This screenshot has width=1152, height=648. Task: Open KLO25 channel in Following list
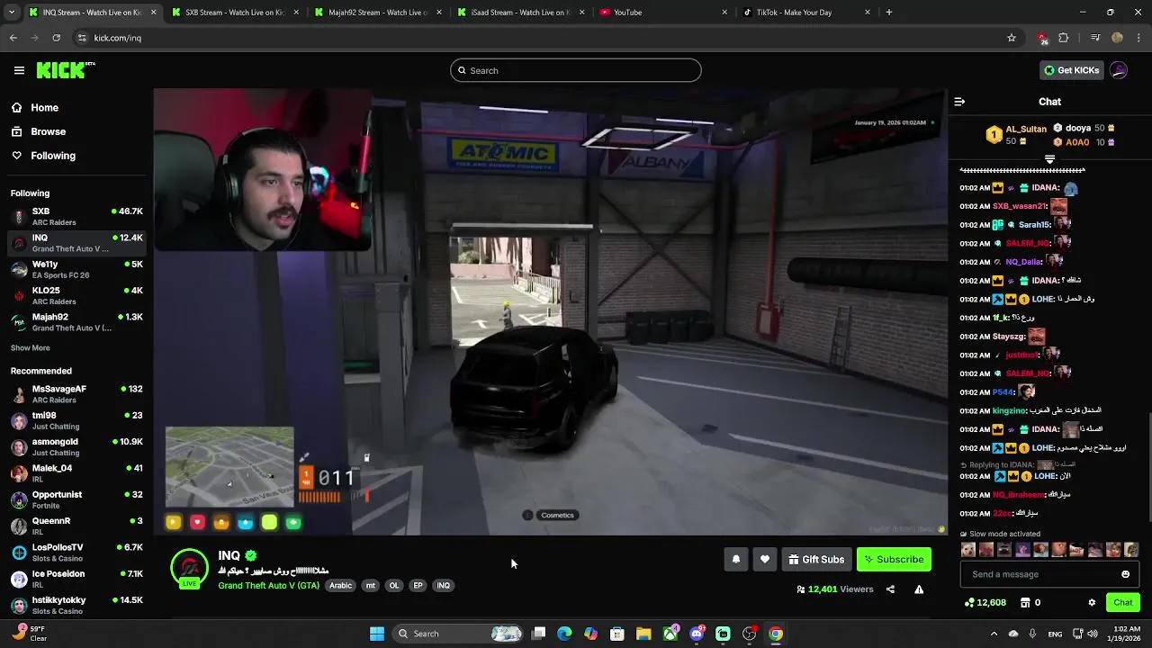pyautogui.click(x=76, y=296)
